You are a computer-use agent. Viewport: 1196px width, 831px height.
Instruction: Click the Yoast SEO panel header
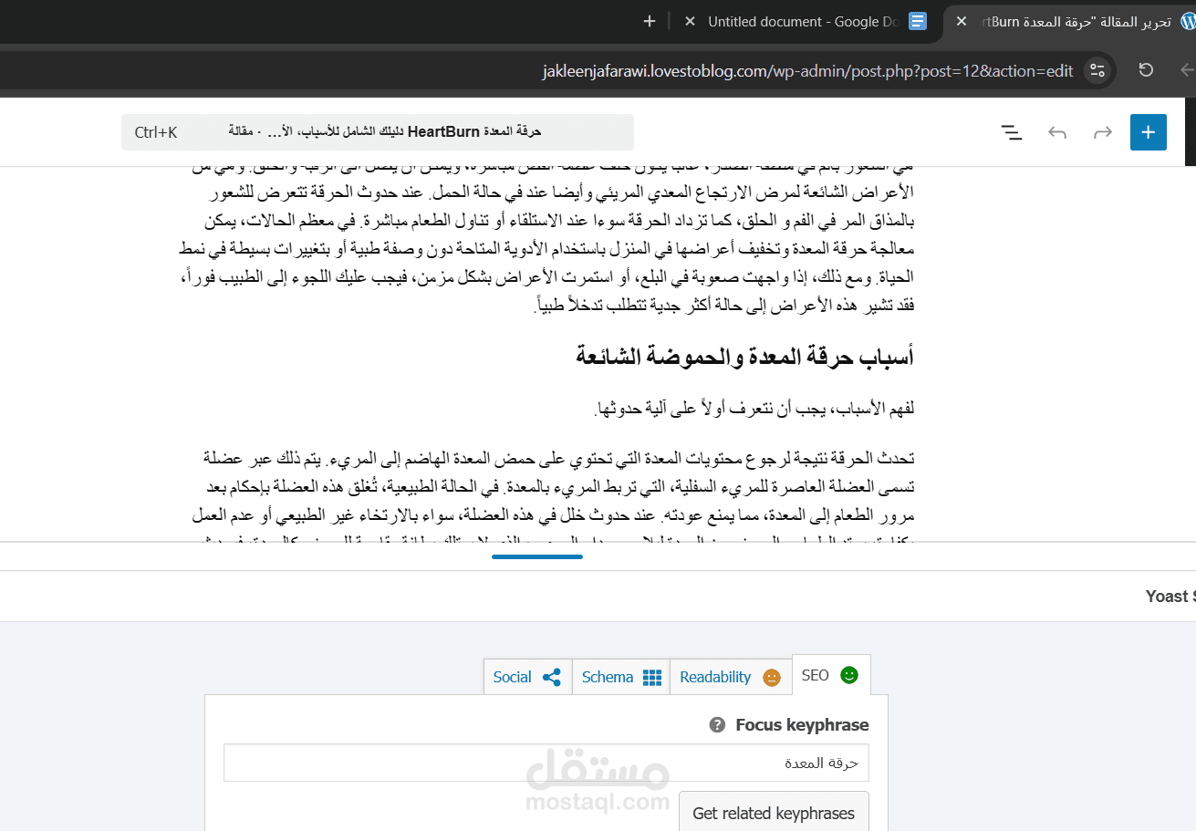[x=598, y=597]
